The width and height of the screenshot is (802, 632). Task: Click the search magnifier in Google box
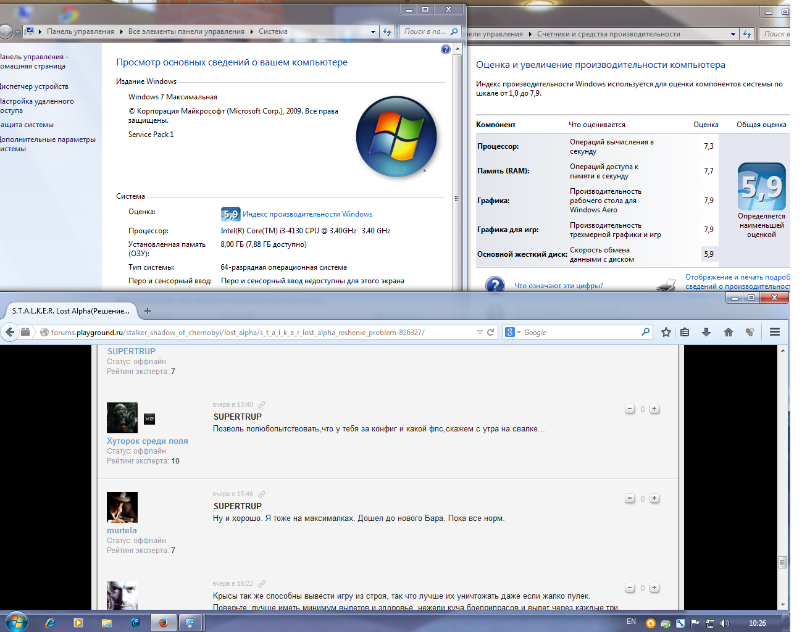(645, 332)
